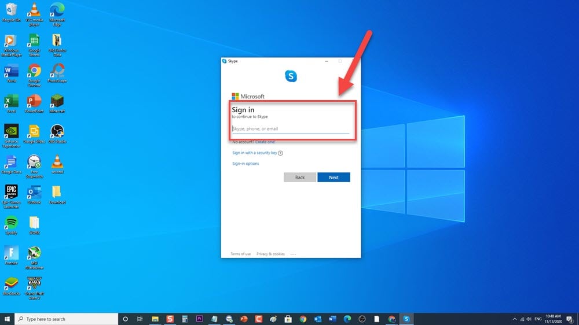Select the Windows Media Player desktop icon
This screenshot has width=579, height=325.
pyautogui.click(x=12, y=45)
